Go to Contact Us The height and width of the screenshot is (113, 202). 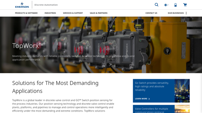click(151, 13)
